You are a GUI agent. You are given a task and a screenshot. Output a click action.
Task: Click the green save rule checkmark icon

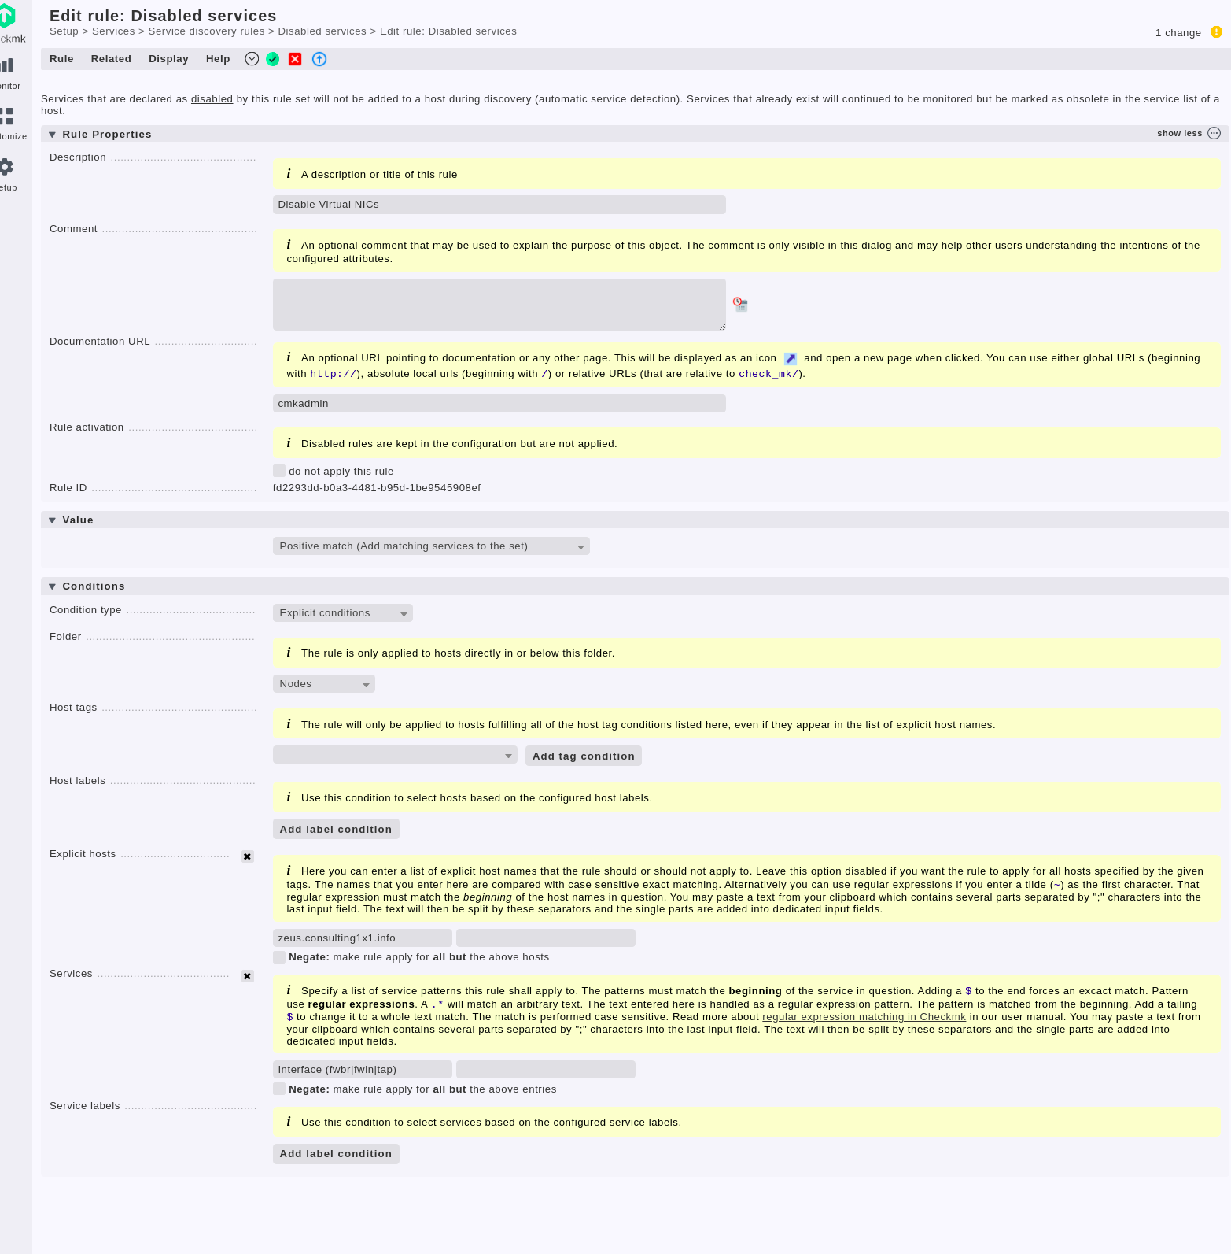click(273, 59)
